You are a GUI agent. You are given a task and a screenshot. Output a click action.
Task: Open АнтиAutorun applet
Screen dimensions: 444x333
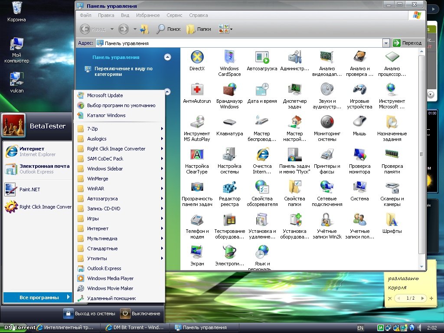click(197, 93)
